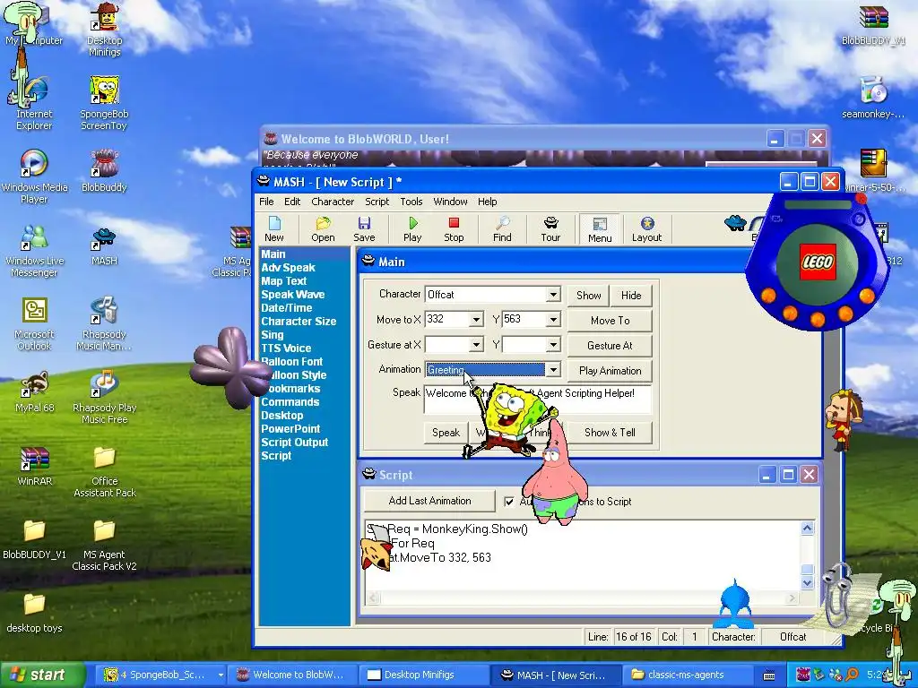918x688 pixels.
Task: Open the SpongeBob ScreenToy desktop icon
Action: 104,103
